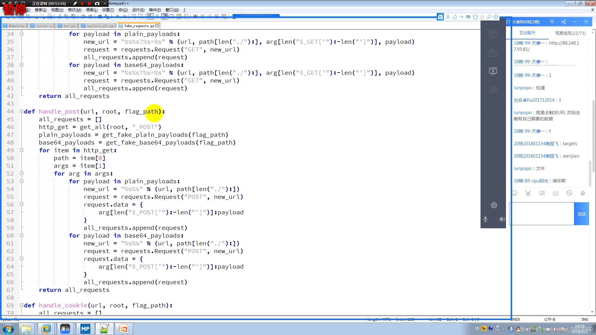
Task: Take a recording snapshot with camera icon
Action: [97, 3]
